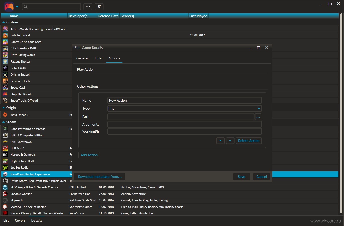Collapse the Steam group
Viewport: 344px width, 226px height.
click(4, 122)
